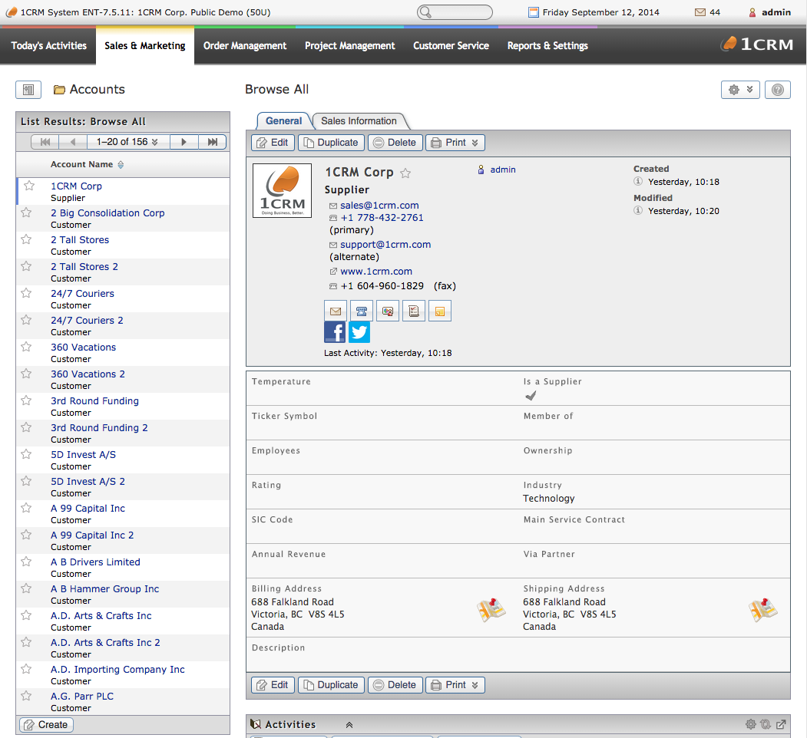Viewport: 807px width, 738px height.
Task: Select the General tab
Action: [283, 121]
